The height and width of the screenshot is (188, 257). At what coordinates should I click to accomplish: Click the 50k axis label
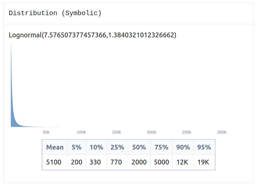point(46,132)
